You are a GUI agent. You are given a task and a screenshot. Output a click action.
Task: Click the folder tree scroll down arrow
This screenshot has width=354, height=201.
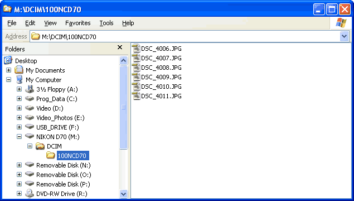tap(124, 194)
